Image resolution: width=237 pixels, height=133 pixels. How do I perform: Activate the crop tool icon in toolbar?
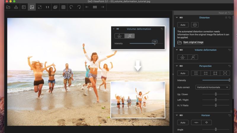click(55, 7)
